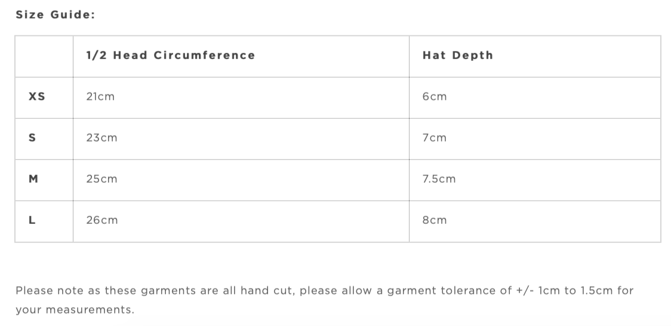
Task: Click the words 'your measurements.'
Action: [x=75, y=310]
